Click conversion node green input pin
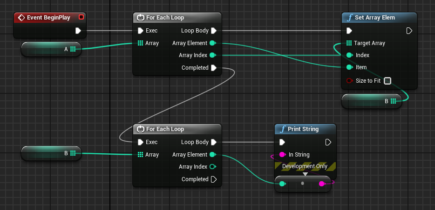435x210 pixels. coord(283,184)
